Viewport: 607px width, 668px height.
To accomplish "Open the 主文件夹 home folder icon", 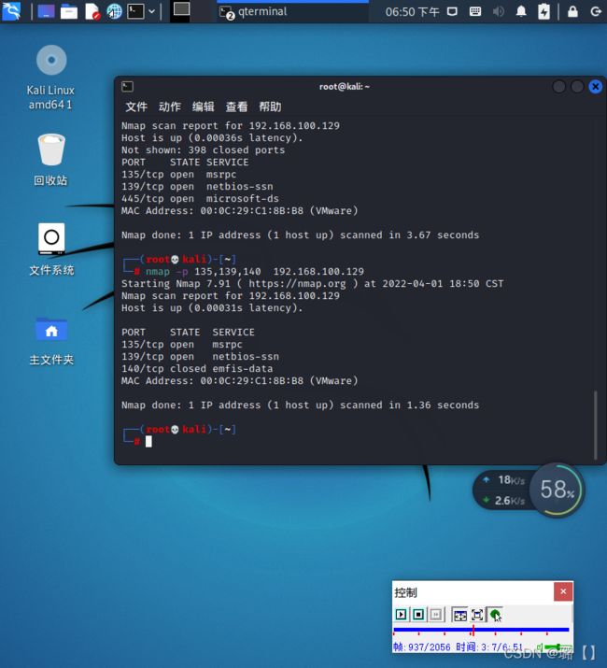I will coord(51,341).
